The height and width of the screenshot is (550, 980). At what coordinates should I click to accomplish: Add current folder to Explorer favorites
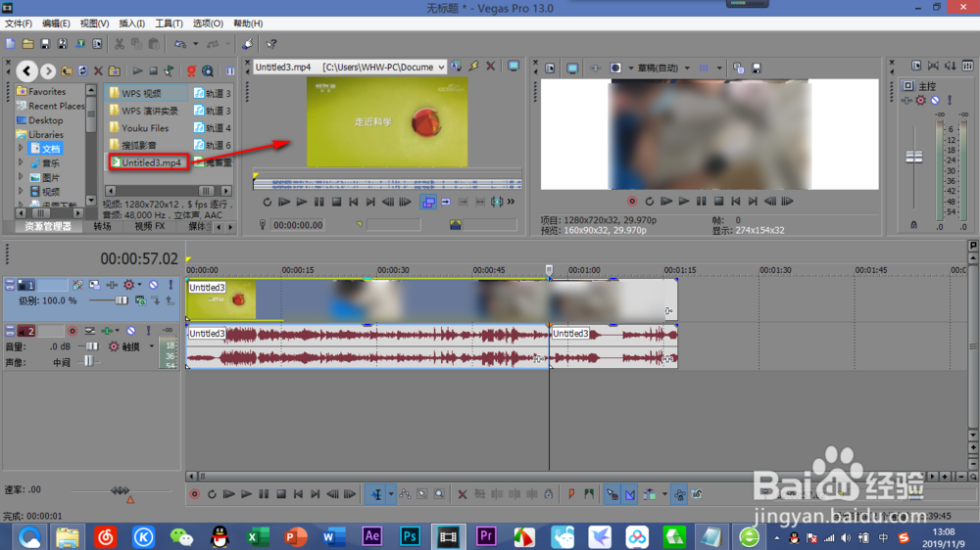click(115, 71)
